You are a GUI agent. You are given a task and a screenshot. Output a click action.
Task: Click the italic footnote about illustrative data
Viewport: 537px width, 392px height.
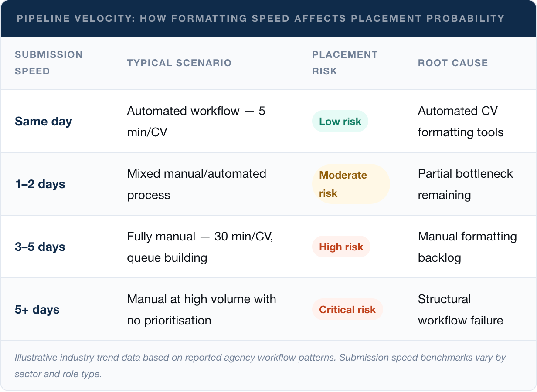click(x=260, y=366)
